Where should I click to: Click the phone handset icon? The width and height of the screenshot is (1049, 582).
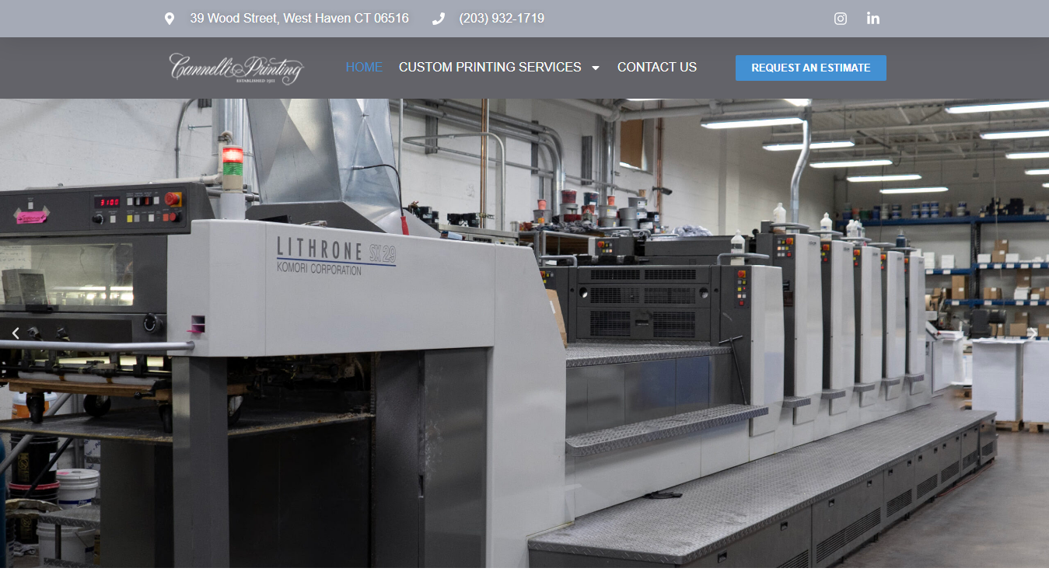click(x=439, y=19)
